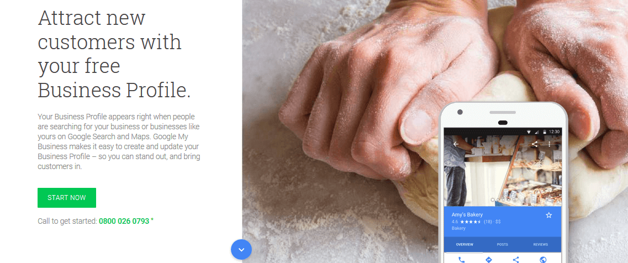Viewport: 628px width, 263px height.
Task: Click the Wi-Fi signal icon in phone status bar
Action: [x=529, y=131]
